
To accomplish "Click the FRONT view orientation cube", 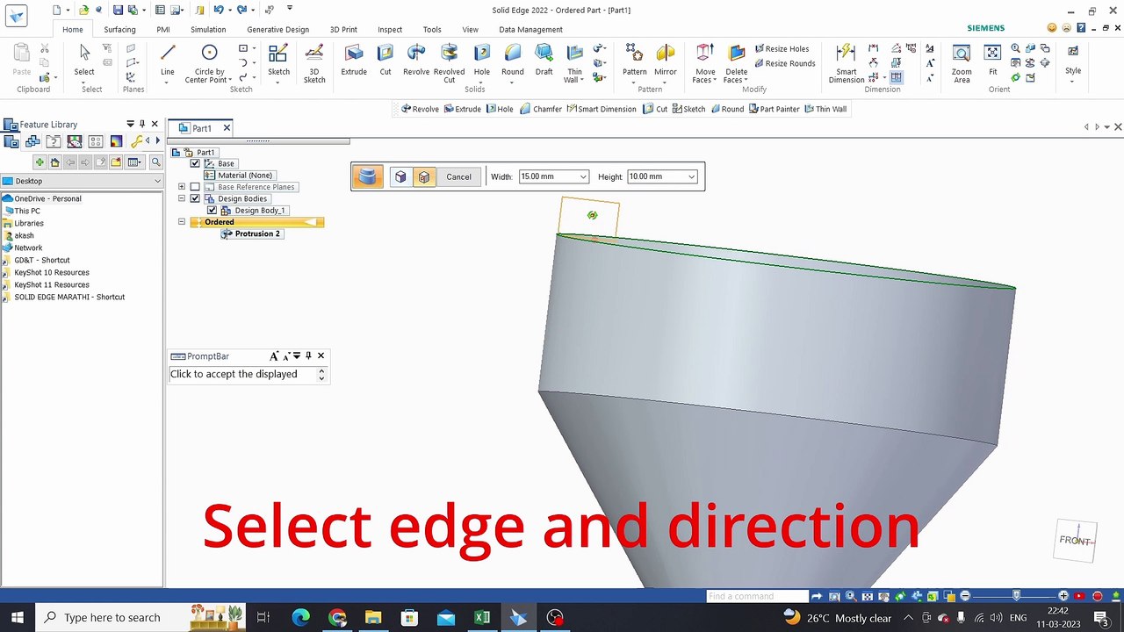I will pyautogui.click(x=1075, y=541).
